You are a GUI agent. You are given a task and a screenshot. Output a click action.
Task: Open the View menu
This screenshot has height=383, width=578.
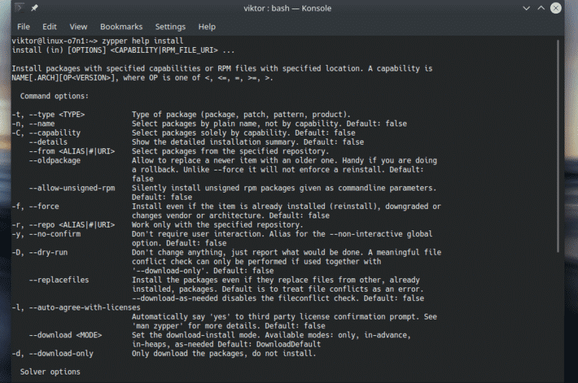[78, 26]
